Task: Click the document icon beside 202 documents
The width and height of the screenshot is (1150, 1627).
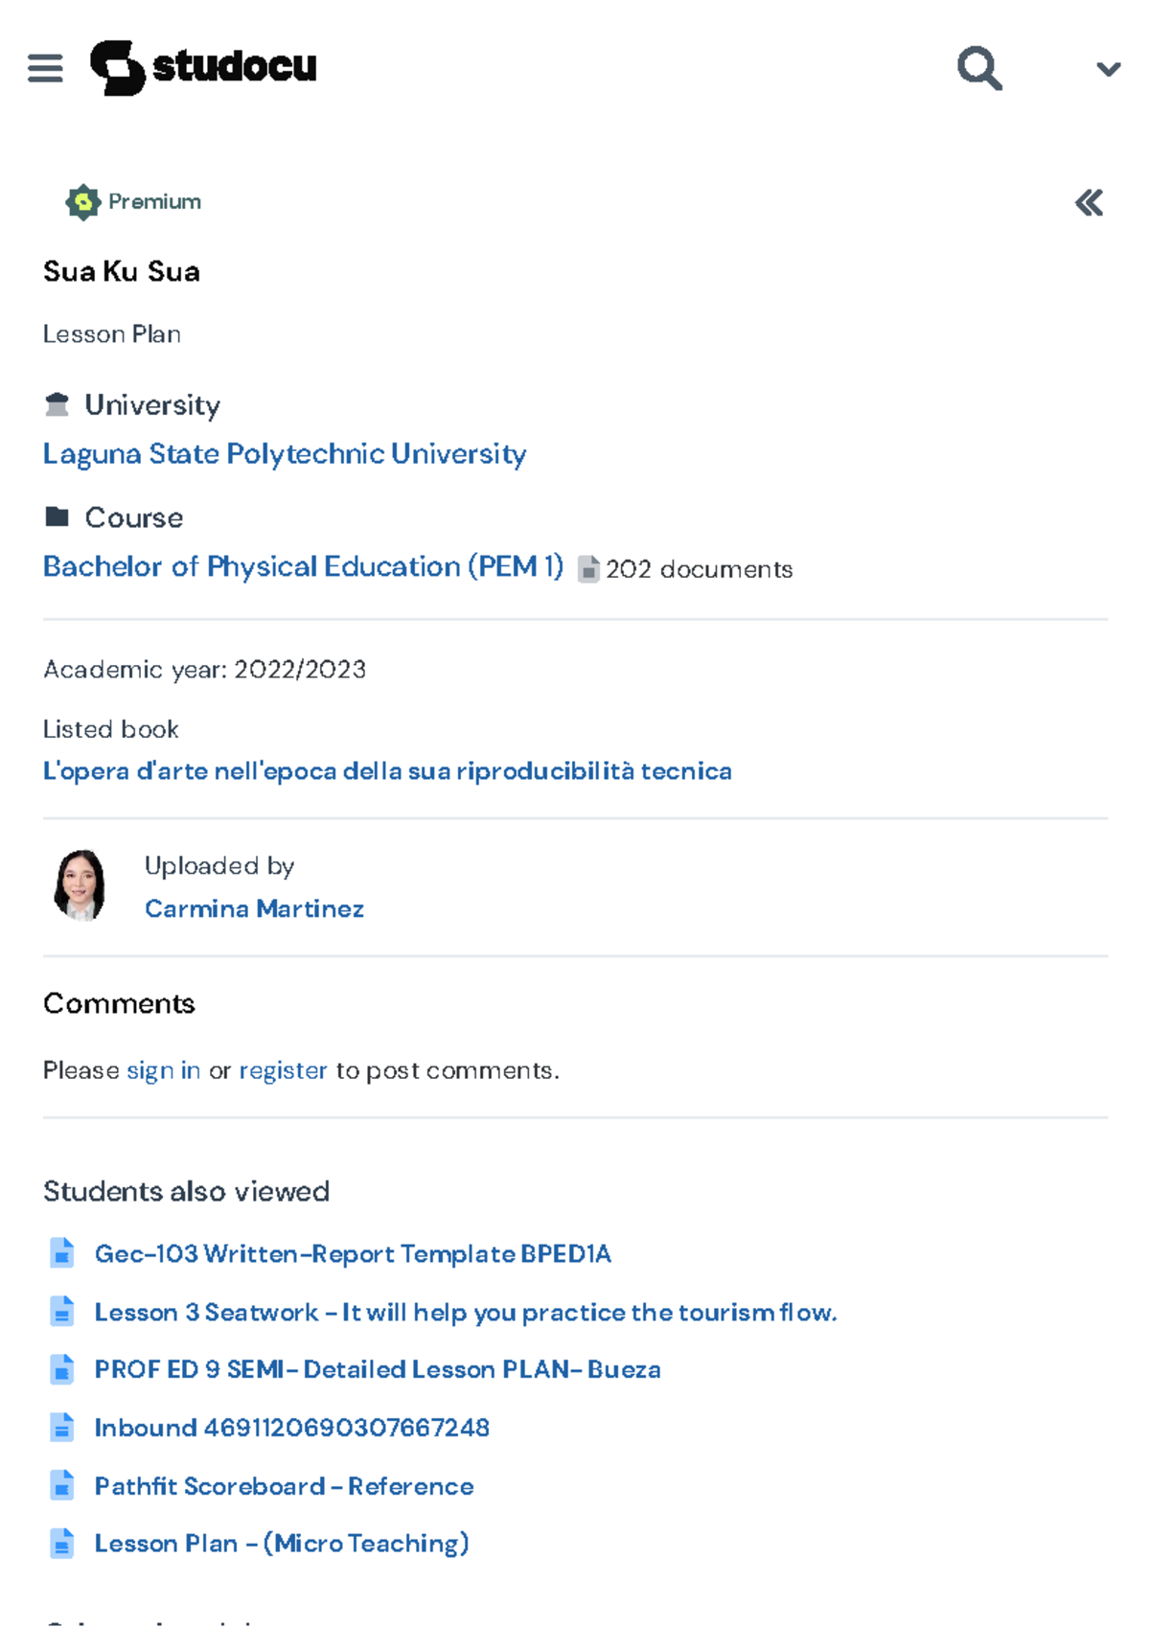Action: 587,568
